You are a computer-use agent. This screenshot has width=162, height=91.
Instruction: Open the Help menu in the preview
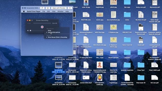pos(67,11)
